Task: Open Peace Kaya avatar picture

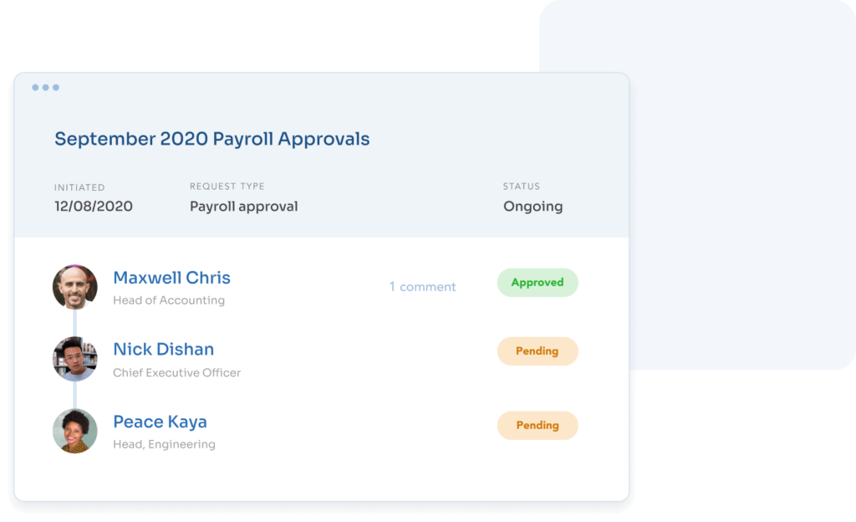Action: [74, 431]
